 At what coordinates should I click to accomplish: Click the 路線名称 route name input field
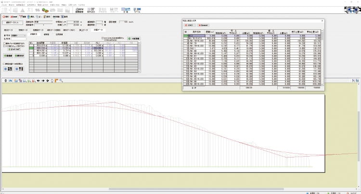(43, 22)
